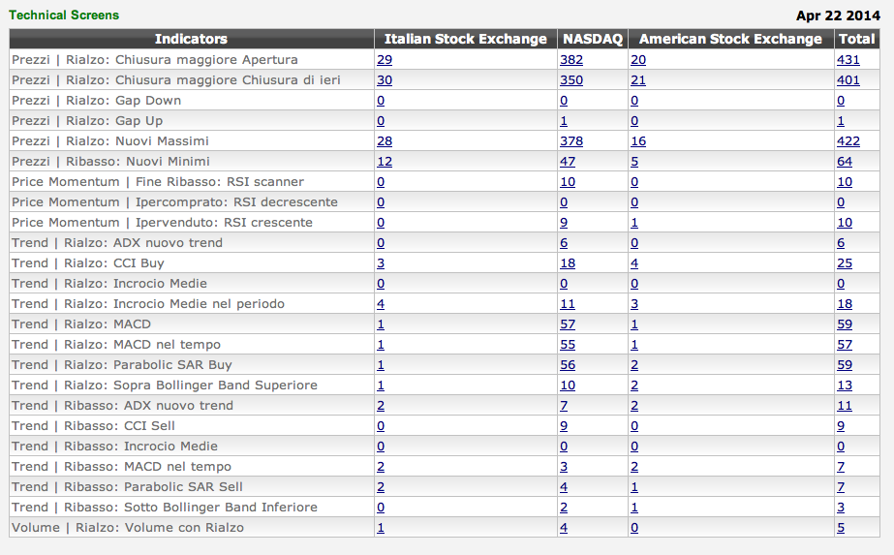The height and width of the screenshot is (555, 894).
Task: Click Parabolic SAR Buy NASDAQ count 56
Action: click(x=568, y=365)
